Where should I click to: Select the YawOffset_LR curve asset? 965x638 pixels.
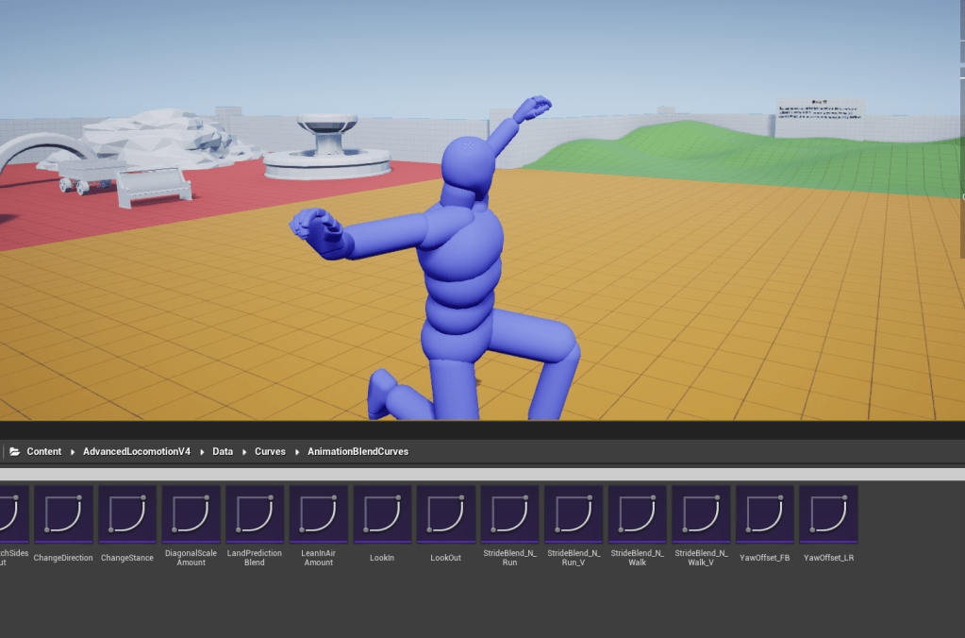pyautogui.click(x=828, y=515)
